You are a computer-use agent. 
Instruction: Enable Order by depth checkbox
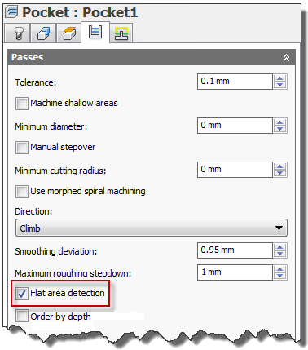(x=22, y=317)
